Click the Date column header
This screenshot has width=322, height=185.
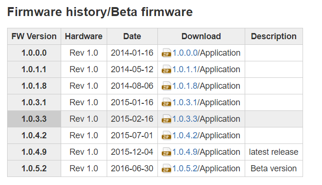(132, 36)
